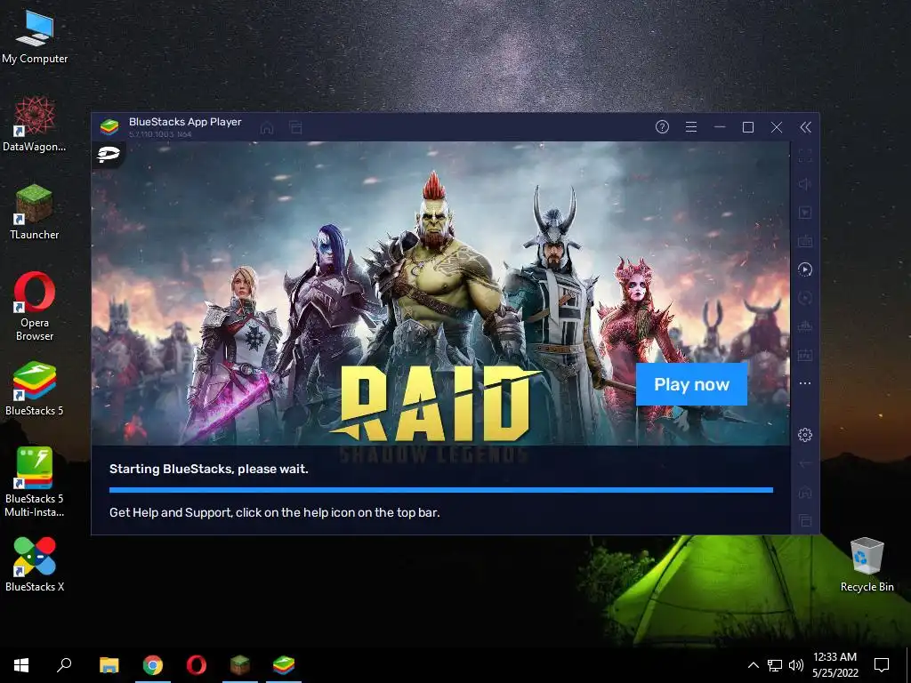911x683 pixels.
Task: Select the BlueStacks 5 desktop shortcut
Action: pos(35,389)
